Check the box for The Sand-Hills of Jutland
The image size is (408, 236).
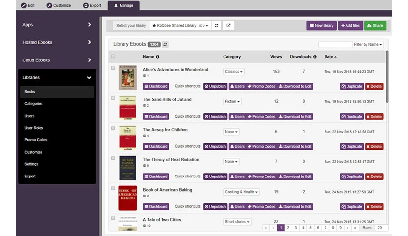tap(113, 98)
